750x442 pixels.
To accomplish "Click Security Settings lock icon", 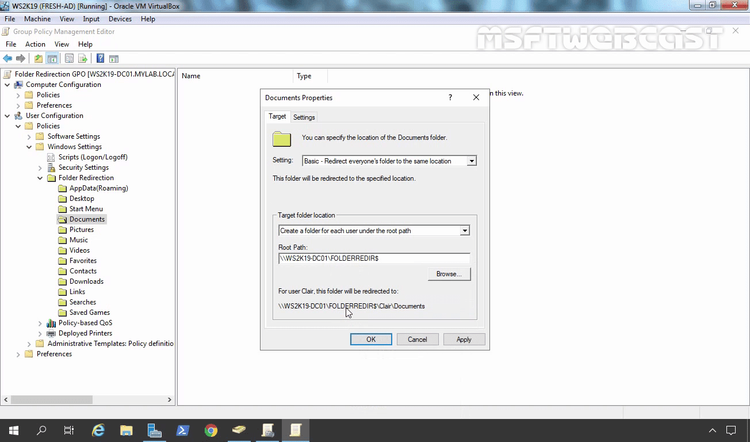I will coord(51,167).
